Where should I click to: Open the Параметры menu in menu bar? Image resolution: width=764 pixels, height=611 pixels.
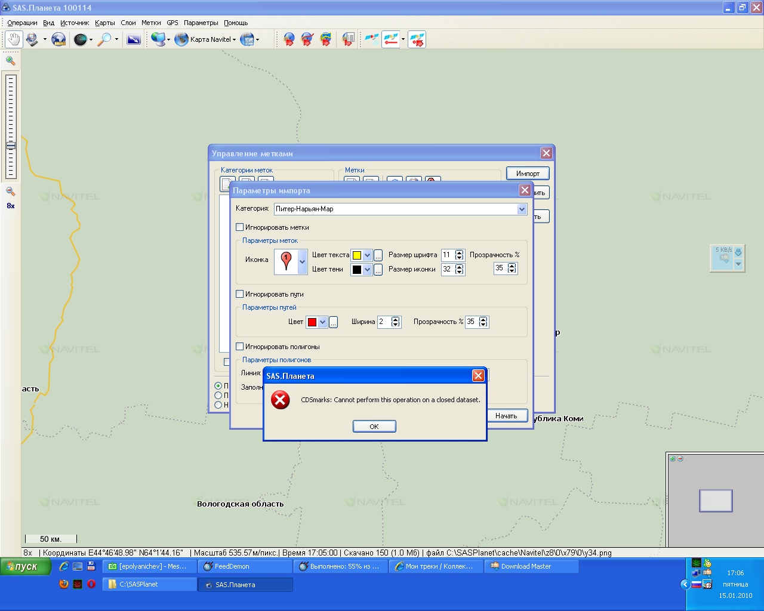pyautogui.click(x=201, y=23)
